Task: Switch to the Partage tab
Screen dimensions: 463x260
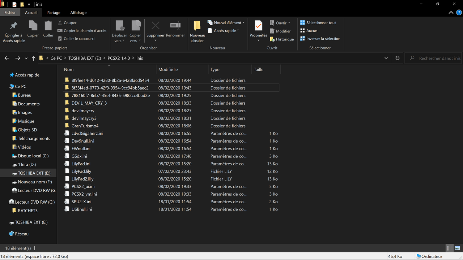Action: click(x=54, y=13)
